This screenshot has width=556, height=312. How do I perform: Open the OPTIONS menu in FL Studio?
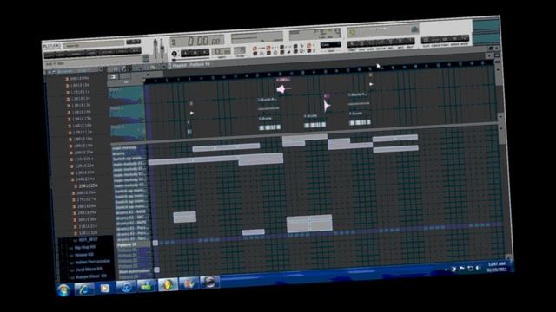pos(105,52)
